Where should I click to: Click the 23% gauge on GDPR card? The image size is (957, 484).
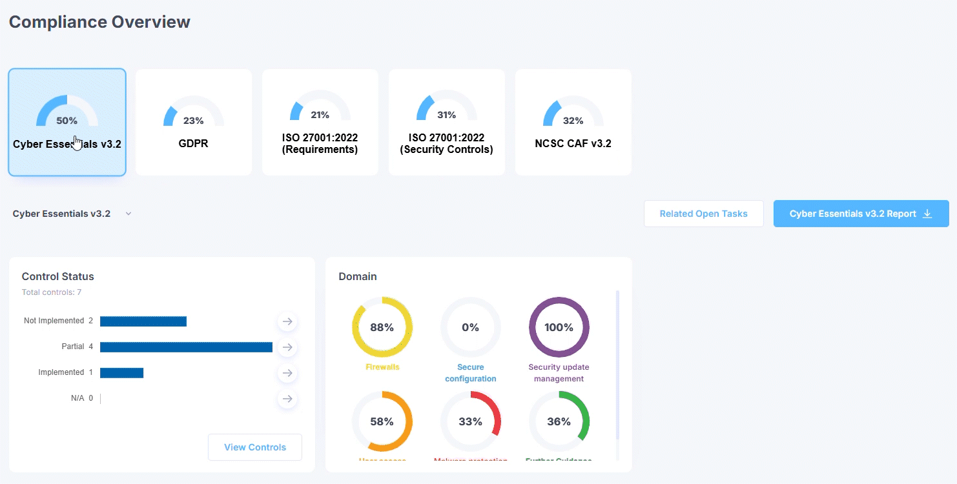[194, 111]
